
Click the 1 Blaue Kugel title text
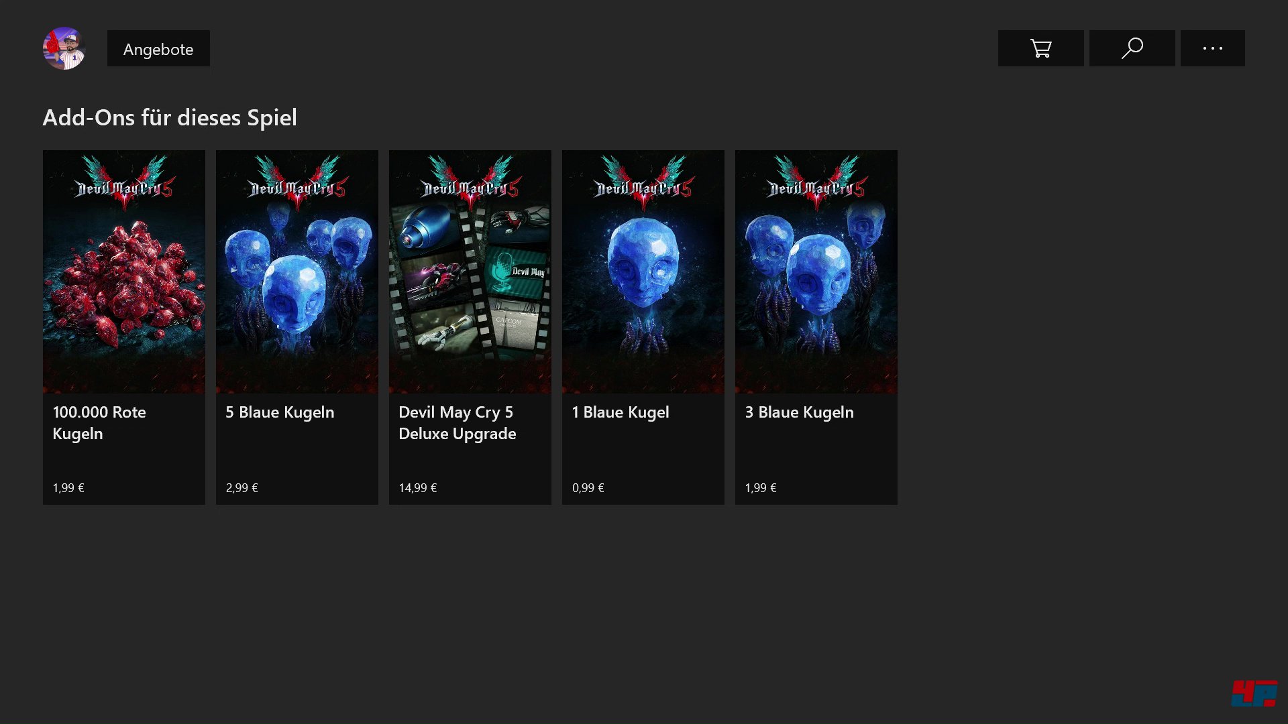[x=620, y=412]
